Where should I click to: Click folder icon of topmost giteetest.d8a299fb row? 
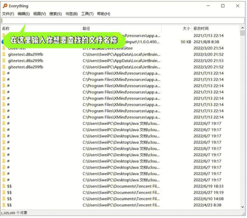click(4, 54)
